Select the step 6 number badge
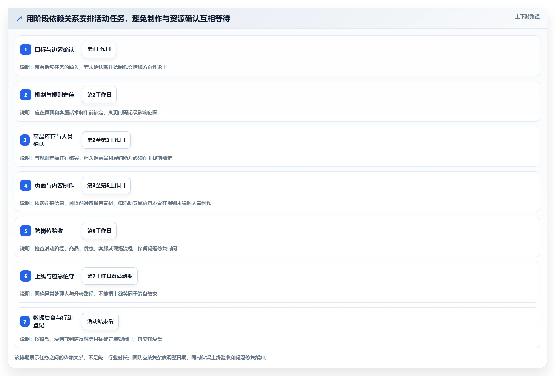 [x=26, y=276]
